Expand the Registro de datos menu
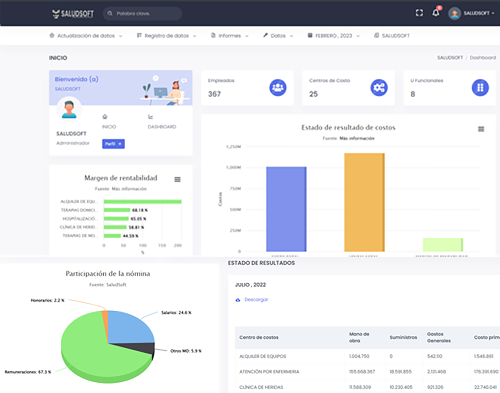The image size is (500, 393). (167, 36)
